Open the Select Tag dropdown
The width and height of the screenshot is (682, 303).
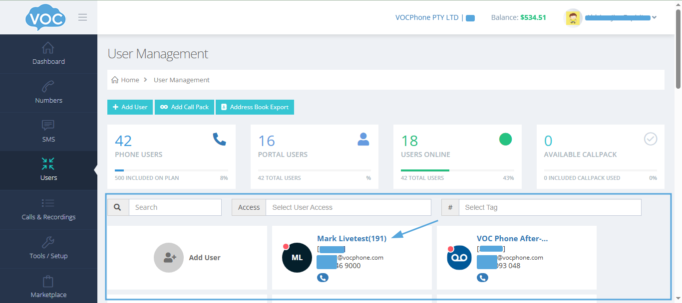(x=550, y=207)
